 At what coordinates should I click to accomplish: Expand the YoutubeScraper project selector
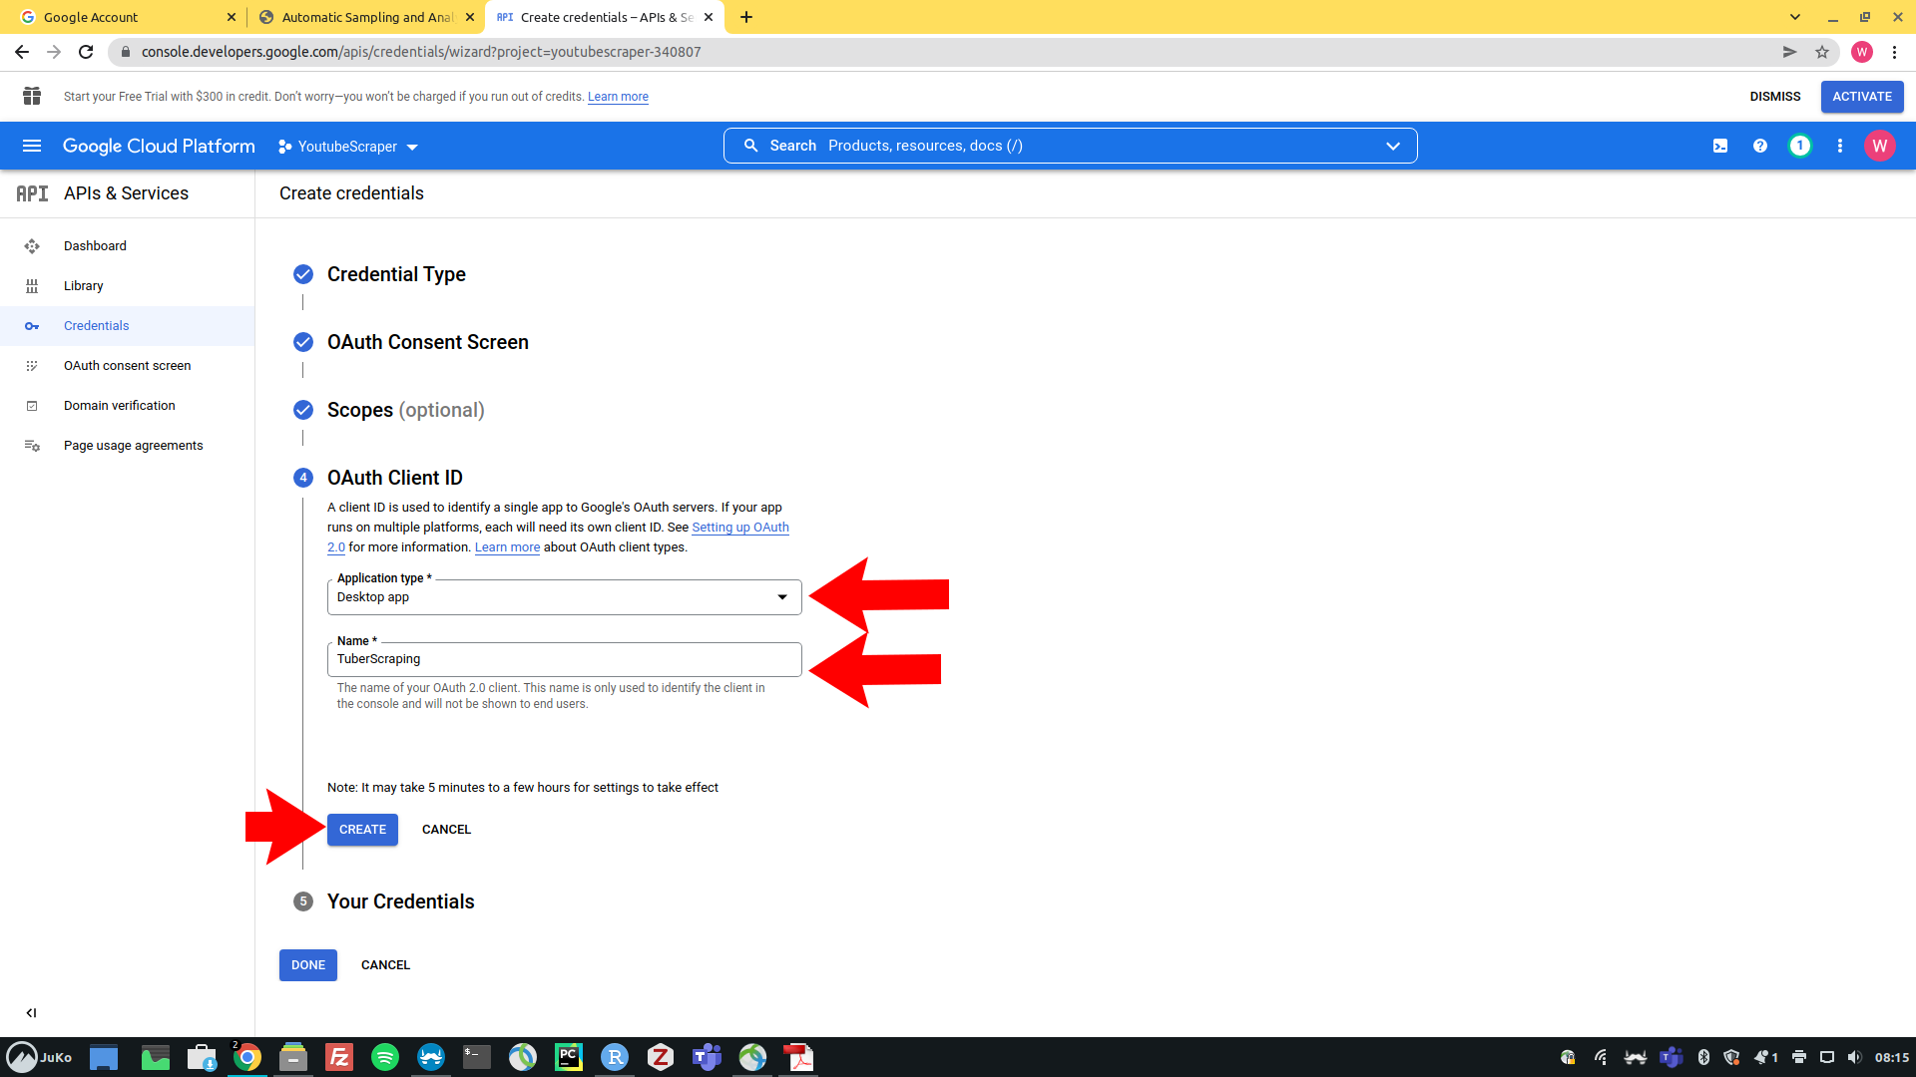point(347,147)
